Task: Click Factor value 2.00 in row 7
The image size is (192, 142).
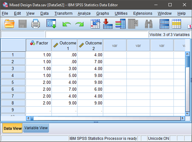Action: tap(39, 96)
